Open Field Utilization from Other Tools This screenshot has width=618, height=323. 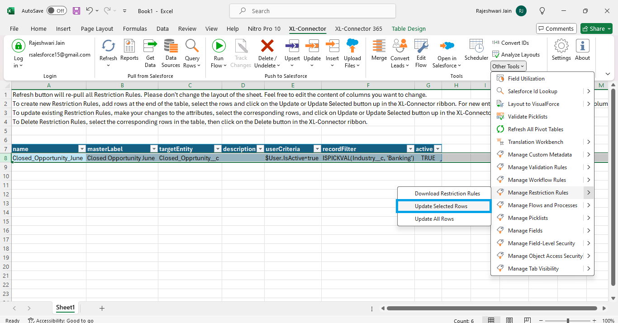542,79
